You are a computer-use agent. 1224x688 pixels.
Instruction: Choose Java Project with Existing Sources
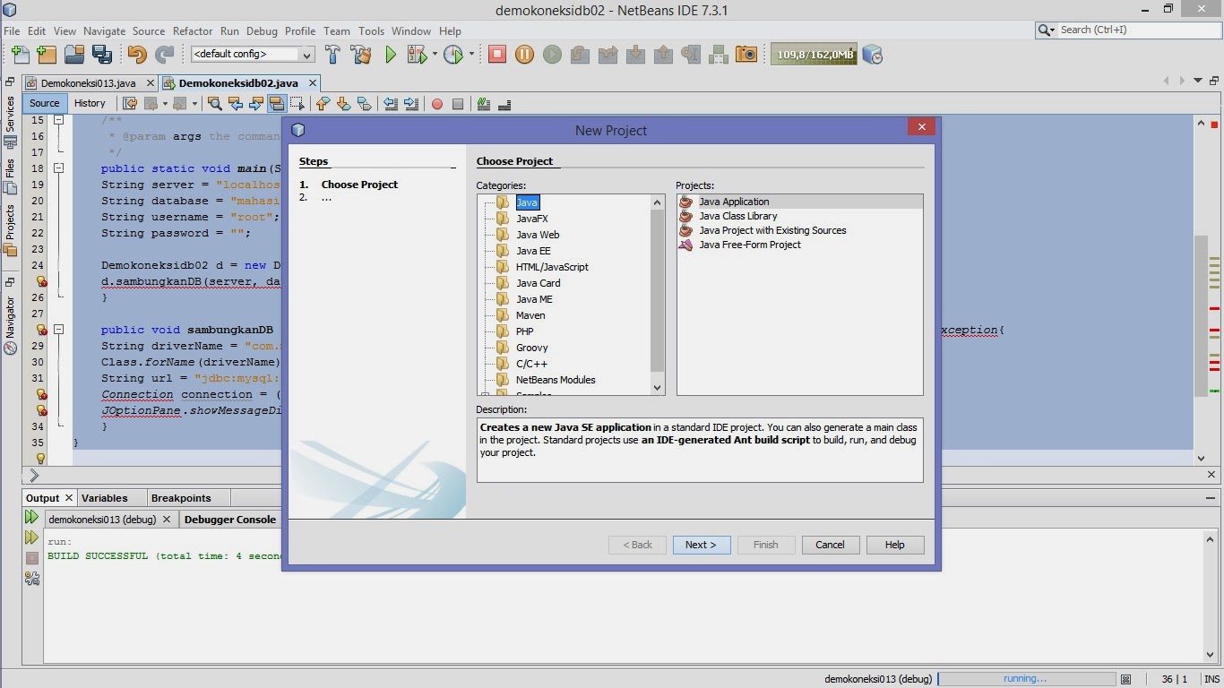[772, 230]
